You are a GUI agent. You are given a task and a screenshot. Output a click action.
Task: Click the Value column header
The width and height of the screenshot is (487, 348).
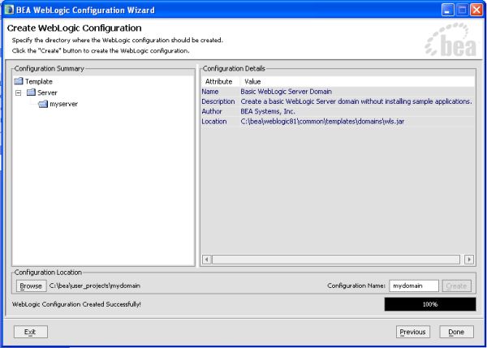357,82
